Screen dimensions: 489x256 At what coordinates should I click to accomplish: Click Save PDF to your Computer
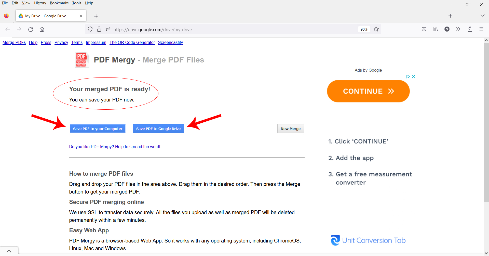click(x=98, y=129)
